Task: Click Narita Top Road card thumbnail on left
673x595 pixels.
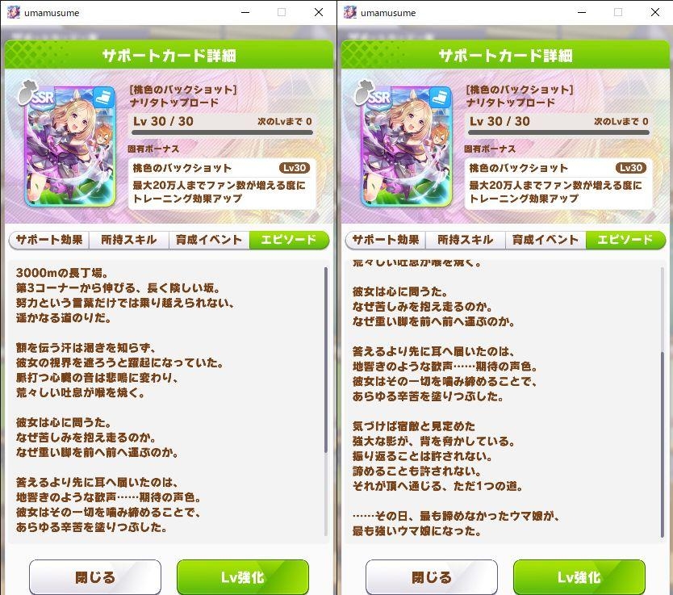Action: coord(70,146)
